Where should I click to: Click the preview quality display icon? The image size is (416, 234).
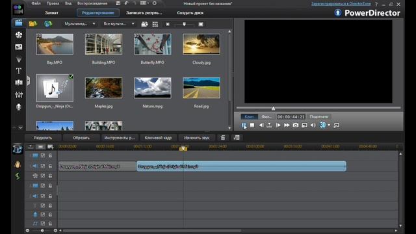(x=305, y=125)
